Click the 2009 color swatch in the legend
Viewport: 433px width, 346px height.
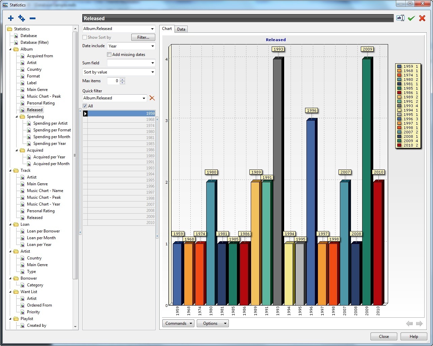(x=399, y=141)
